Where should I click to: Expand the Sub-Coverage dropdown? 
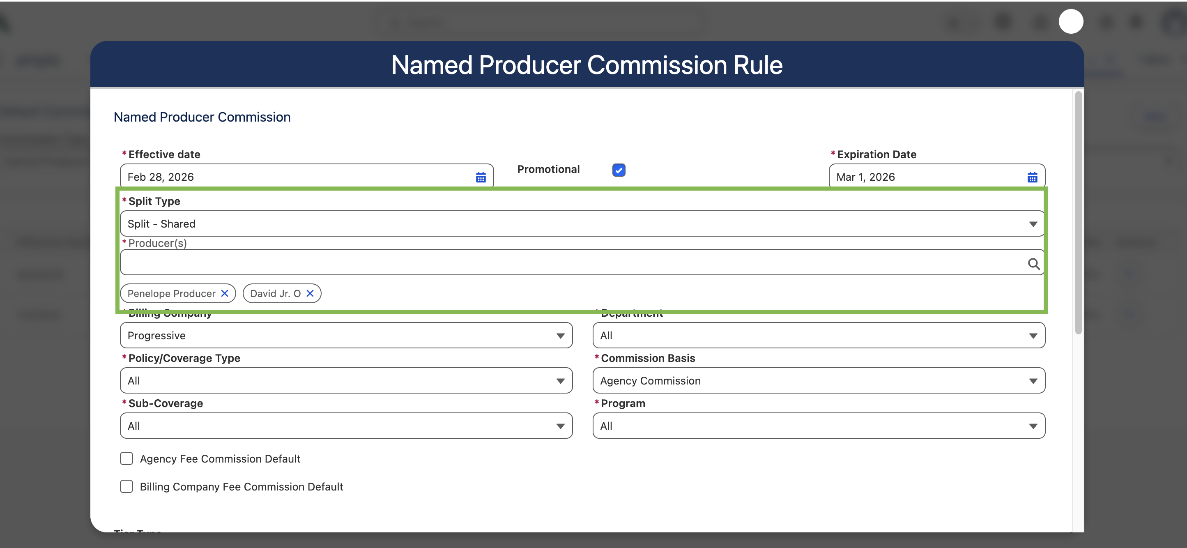[x=346, y=426]
